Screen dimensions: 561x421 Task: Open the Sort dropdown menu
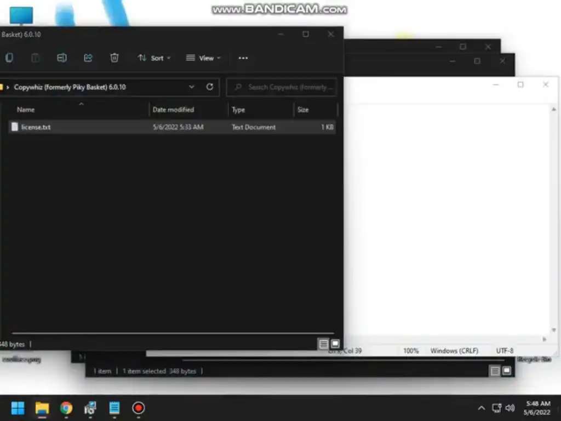coord(154,58)
